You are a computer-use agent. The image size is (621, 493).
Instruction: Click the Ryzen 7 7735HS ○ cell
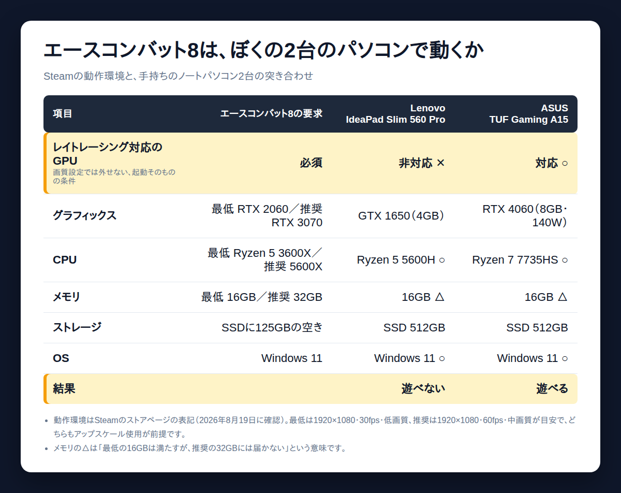(x=520, y=260)
